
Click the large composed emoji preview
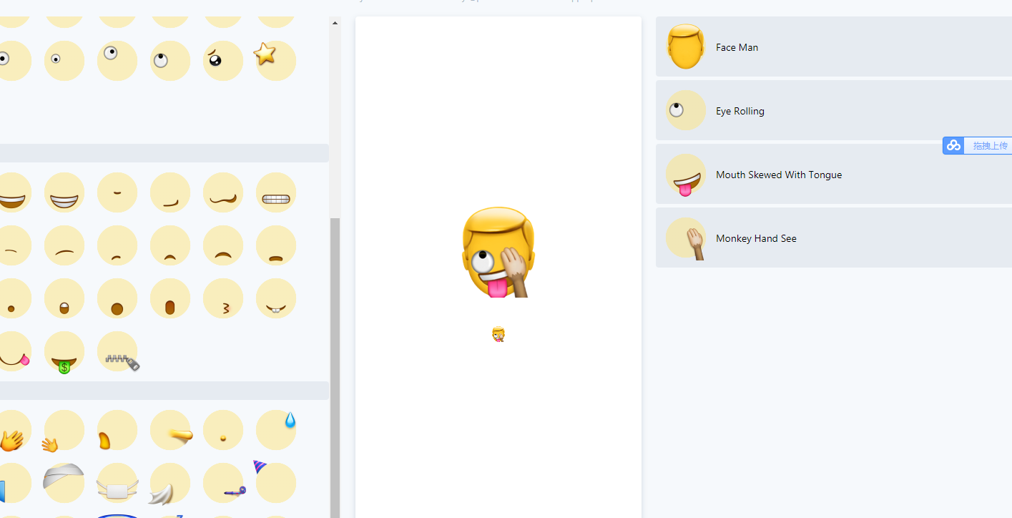pos(498,252)
